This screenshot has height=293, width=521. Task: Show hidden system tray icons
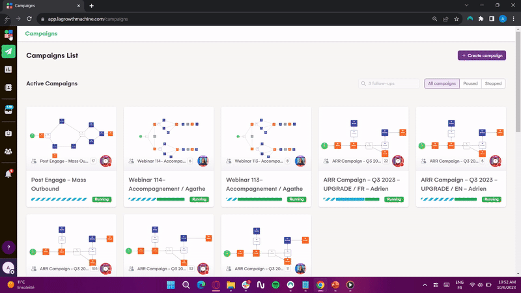coord(425,285)
